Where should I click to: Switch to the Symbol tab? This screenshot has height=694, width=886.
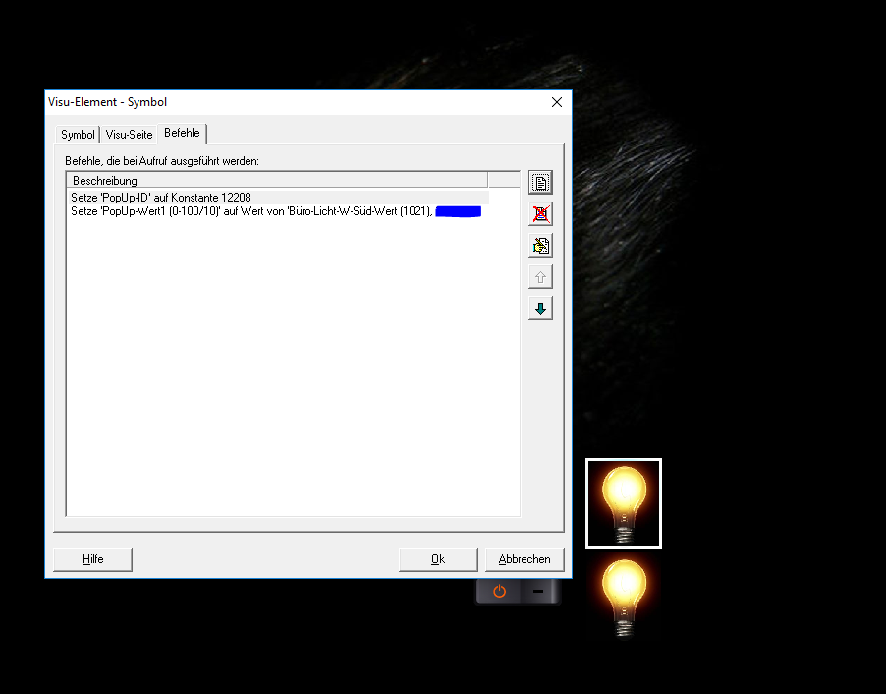click(x=78, y=135)
